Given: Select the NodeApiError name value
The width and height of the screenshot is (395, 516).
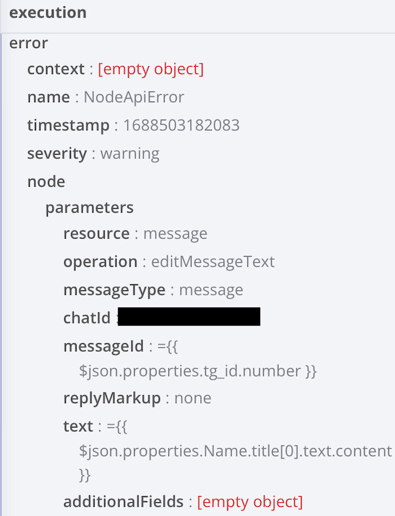Looking at the screenshot, I should click(x=133, y=97).
